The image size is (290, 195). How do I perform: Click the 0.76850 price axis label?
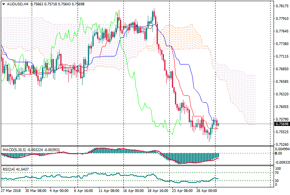pyautogui.click(x=282, y=69)
